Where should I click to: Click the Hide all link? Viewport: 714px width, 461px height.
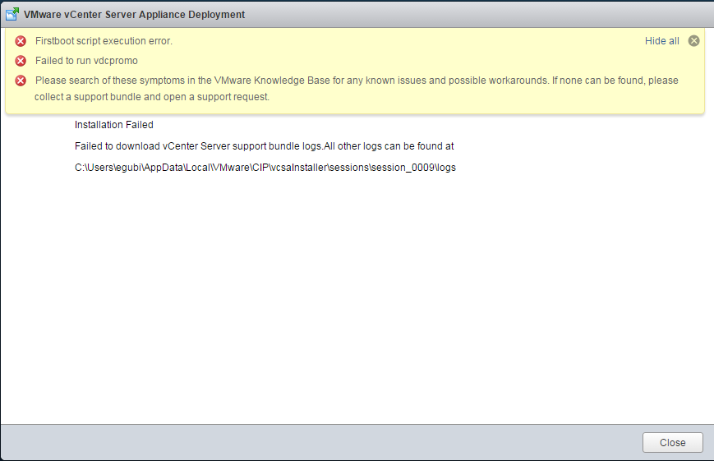click(661, 41)
